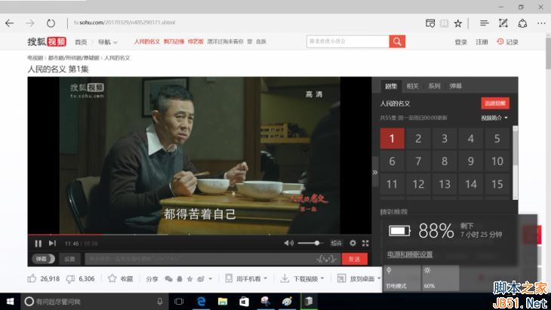Select episode 5
Image resolution: width=551 pixels, height=310 pixels.
tap(497, 138)
